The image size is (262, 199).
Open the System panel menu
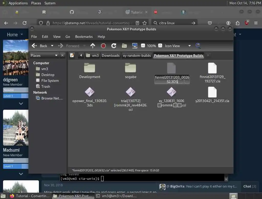coord(50,3)
